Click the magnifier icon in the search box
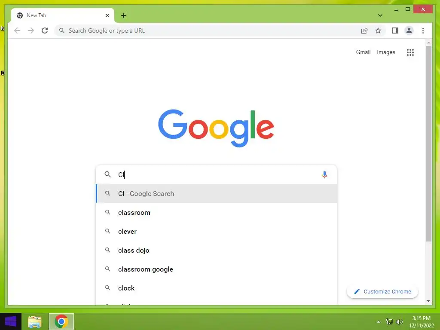 pyautogui.click(x=107, y=174)
